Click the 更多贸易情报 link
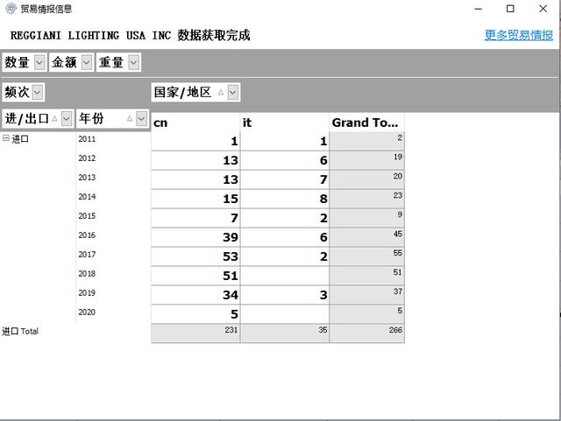Image resolution: width=561 pixels, height=421 pixels. 519,35
